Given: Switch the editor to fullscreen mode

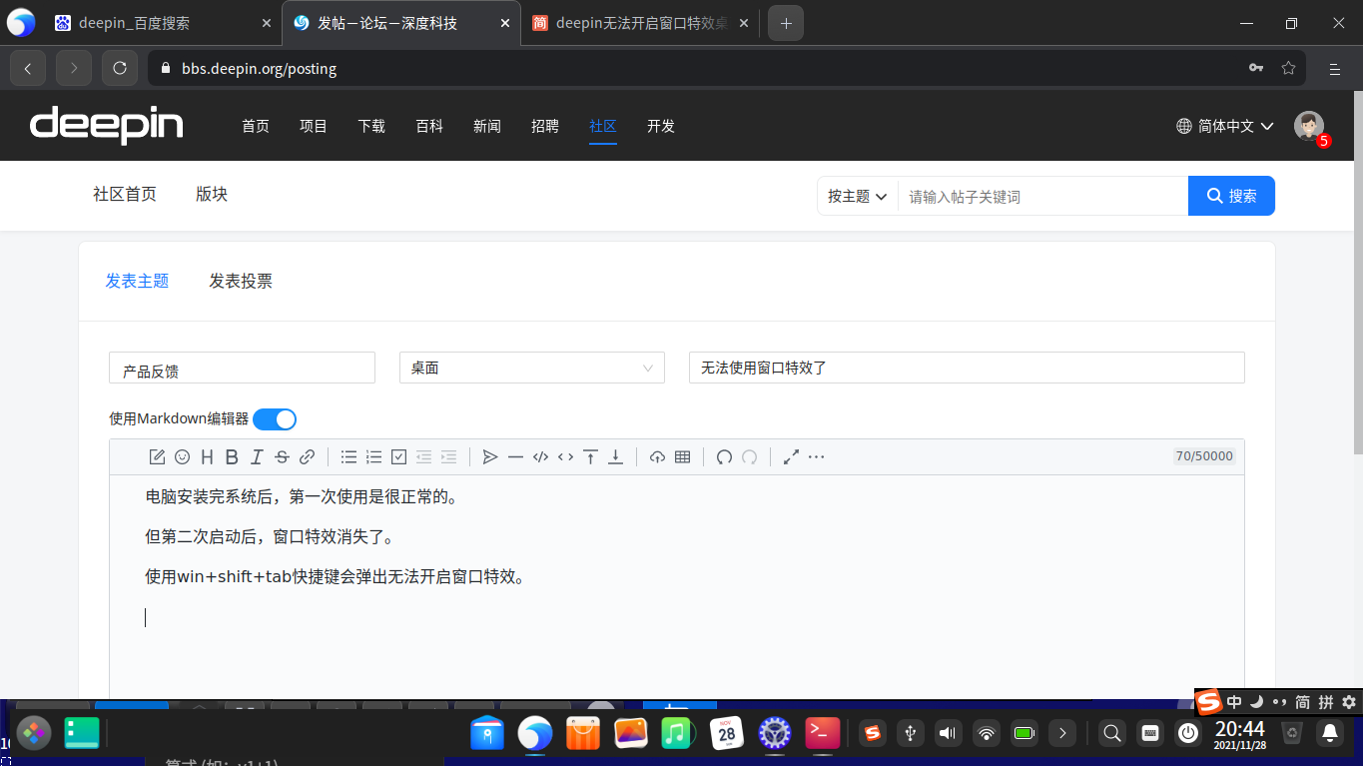Looking at the screenshot, I should point(791,457).
